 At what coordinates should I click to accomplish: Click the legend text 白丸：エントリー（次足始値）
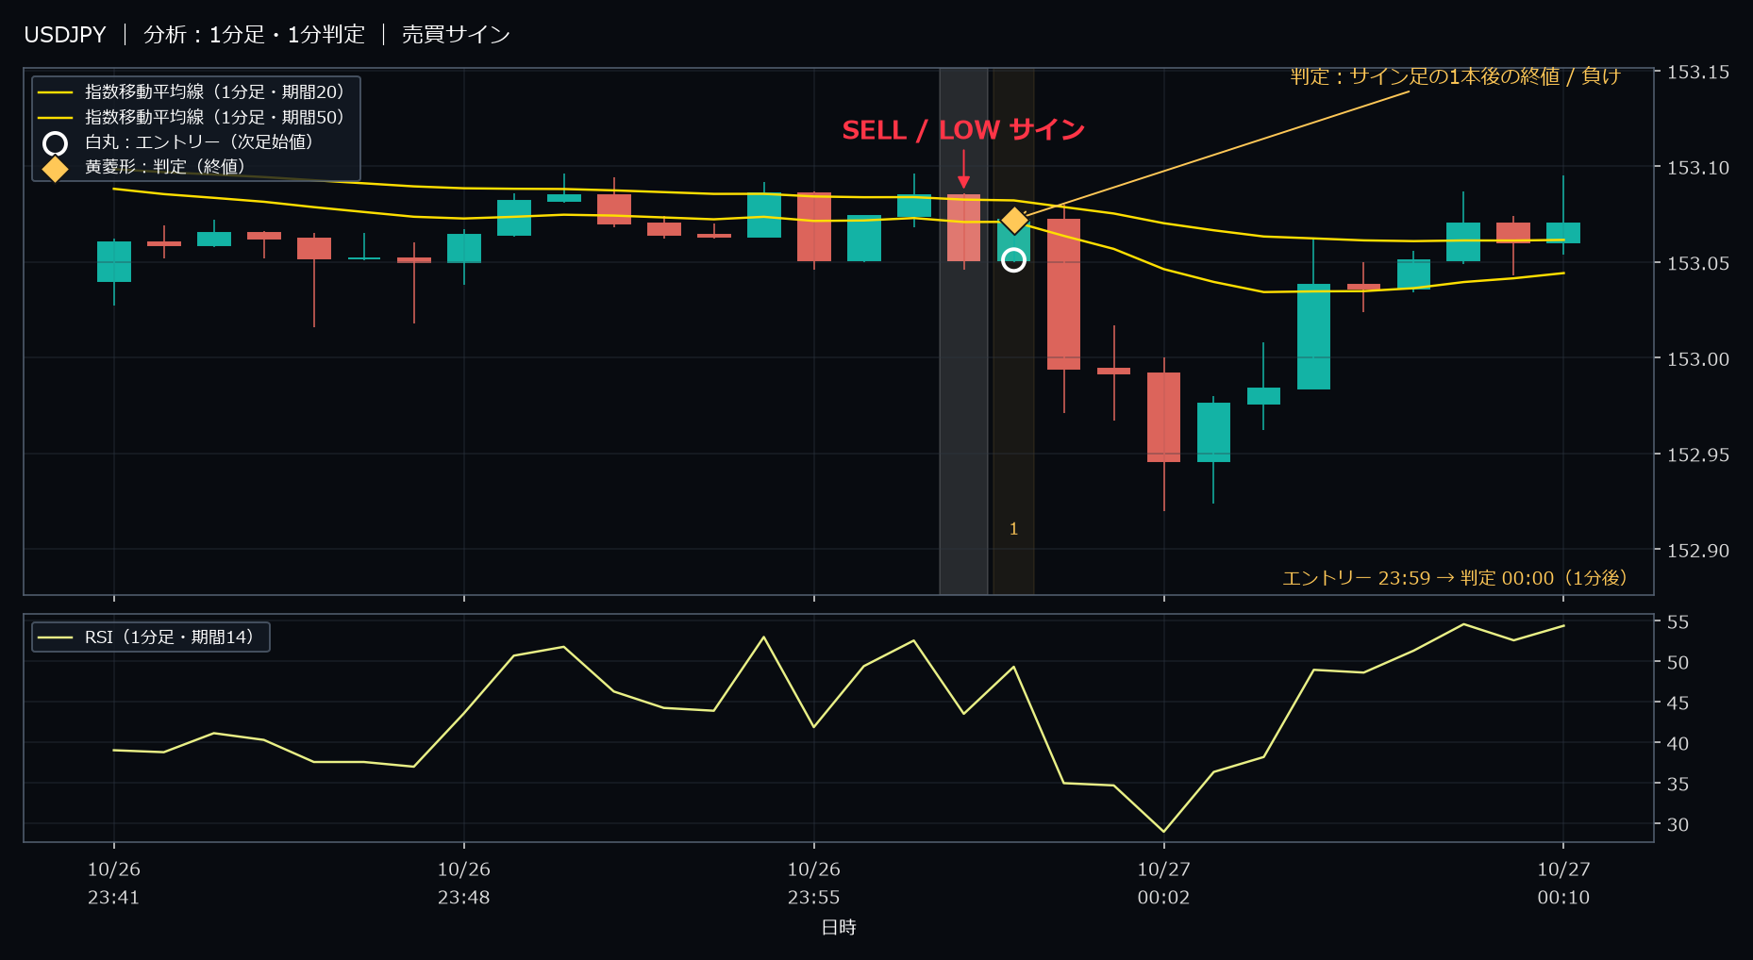[x=198, y=141]
